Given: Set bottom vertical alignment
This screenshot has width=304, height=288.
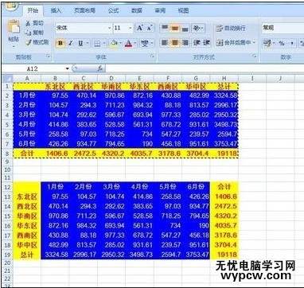Looking at the screenshot, I should click(x=185, y=28).
